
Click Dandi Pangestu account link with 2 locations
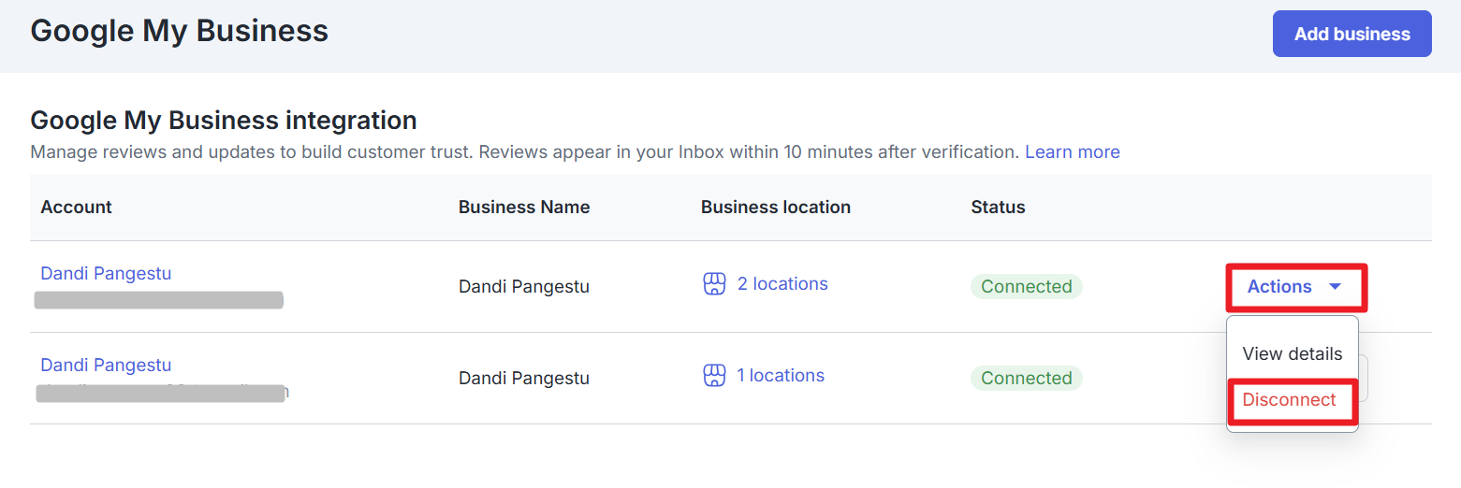[x=106, y=274]
